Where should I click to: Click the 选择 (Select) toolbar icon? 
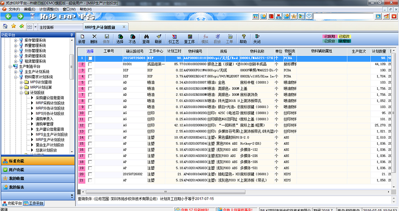(x=120, y=38)
